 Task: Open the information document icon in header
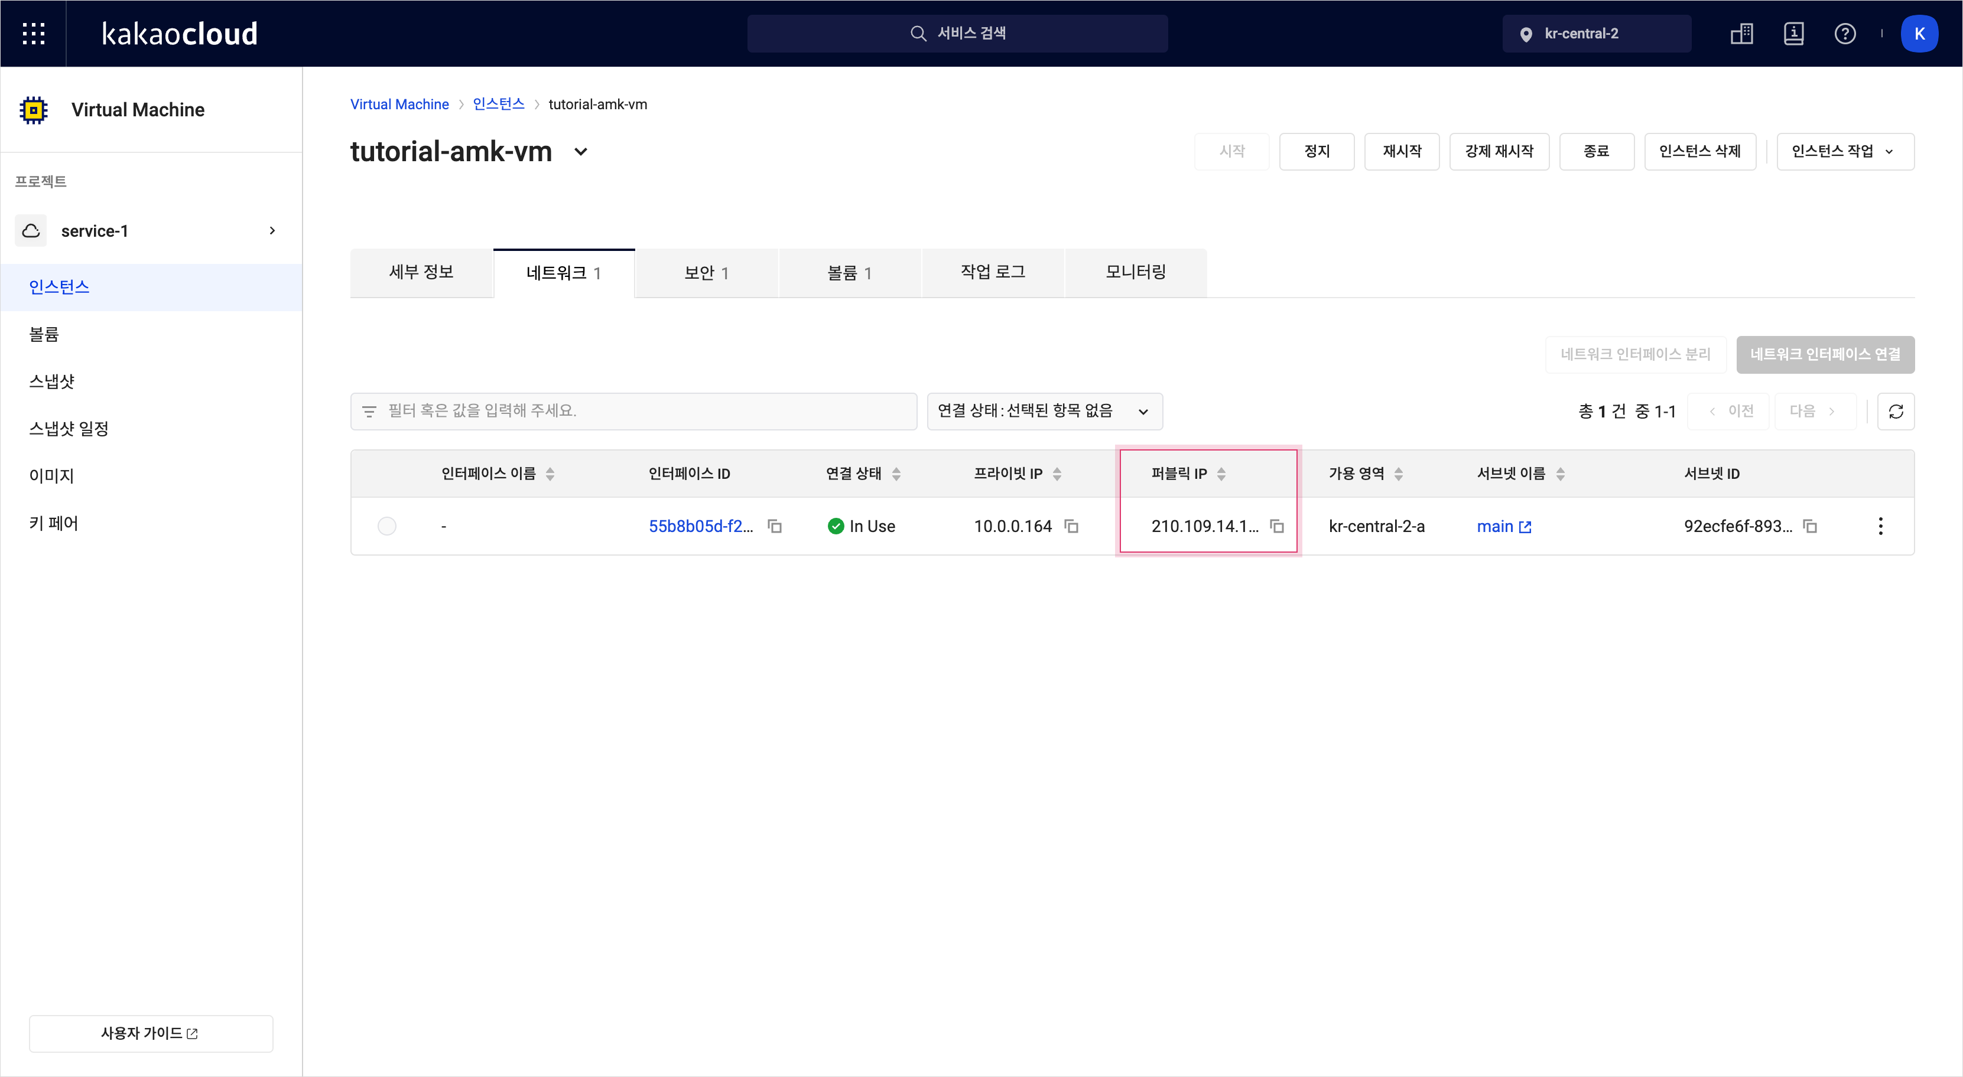pyautogui.click(x=1794, y=34)
